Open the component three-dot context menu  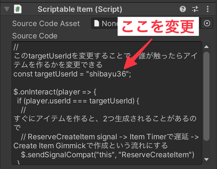(207, 9)
